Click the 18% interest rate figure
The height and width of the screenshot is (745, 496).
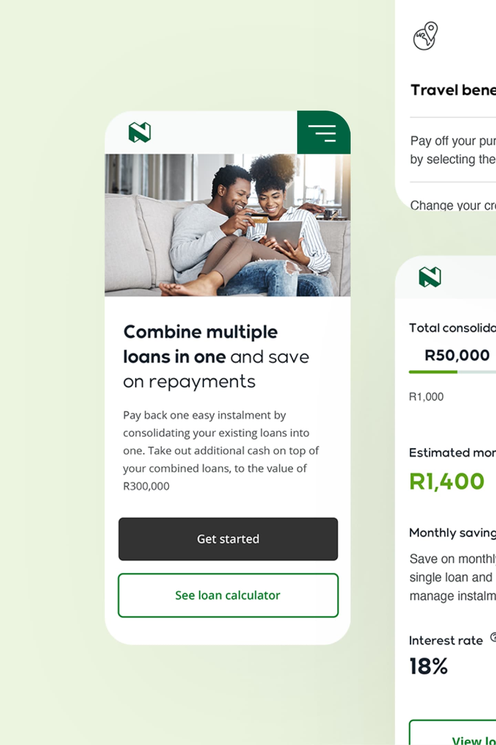point(428,666)
